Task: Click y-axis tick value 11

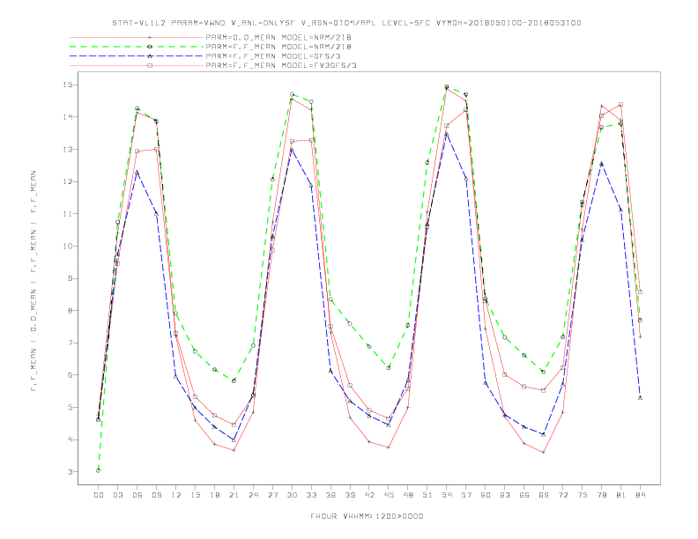Action: (67, 213)
